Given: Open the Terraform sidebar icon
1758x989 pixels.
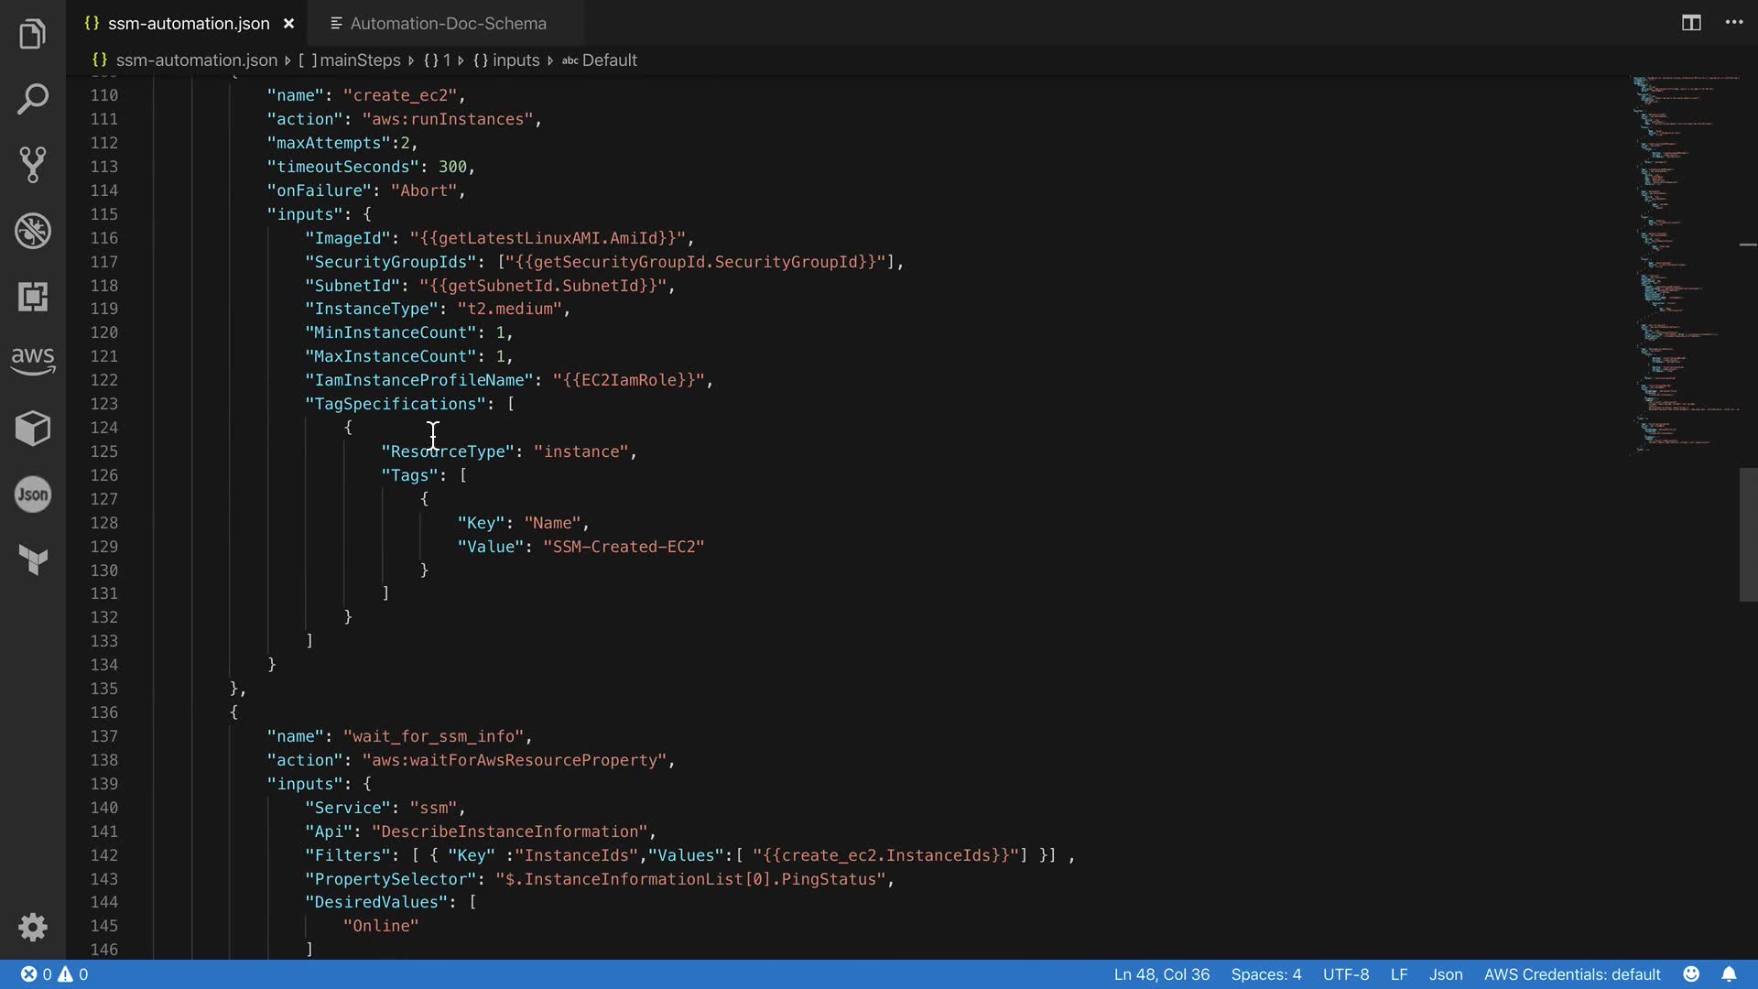Looking at the screenshot, I should (33, 560).
